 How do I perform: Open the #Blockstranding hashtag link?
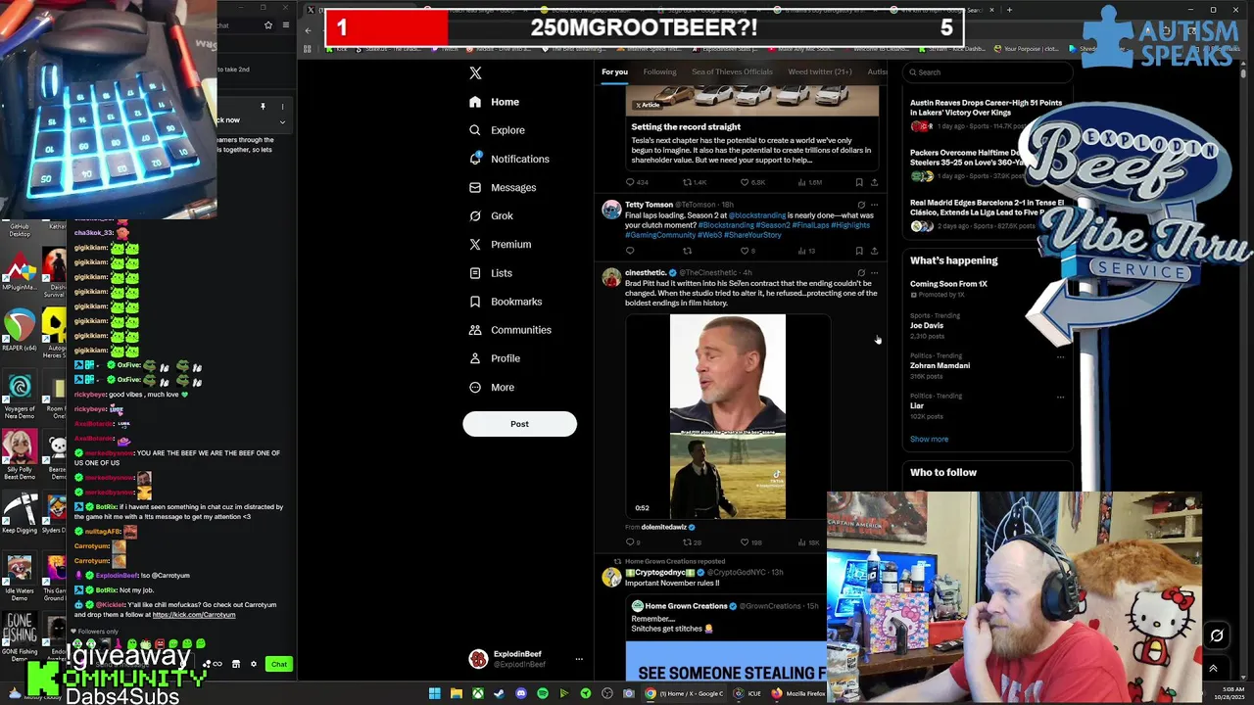(726, 225)
